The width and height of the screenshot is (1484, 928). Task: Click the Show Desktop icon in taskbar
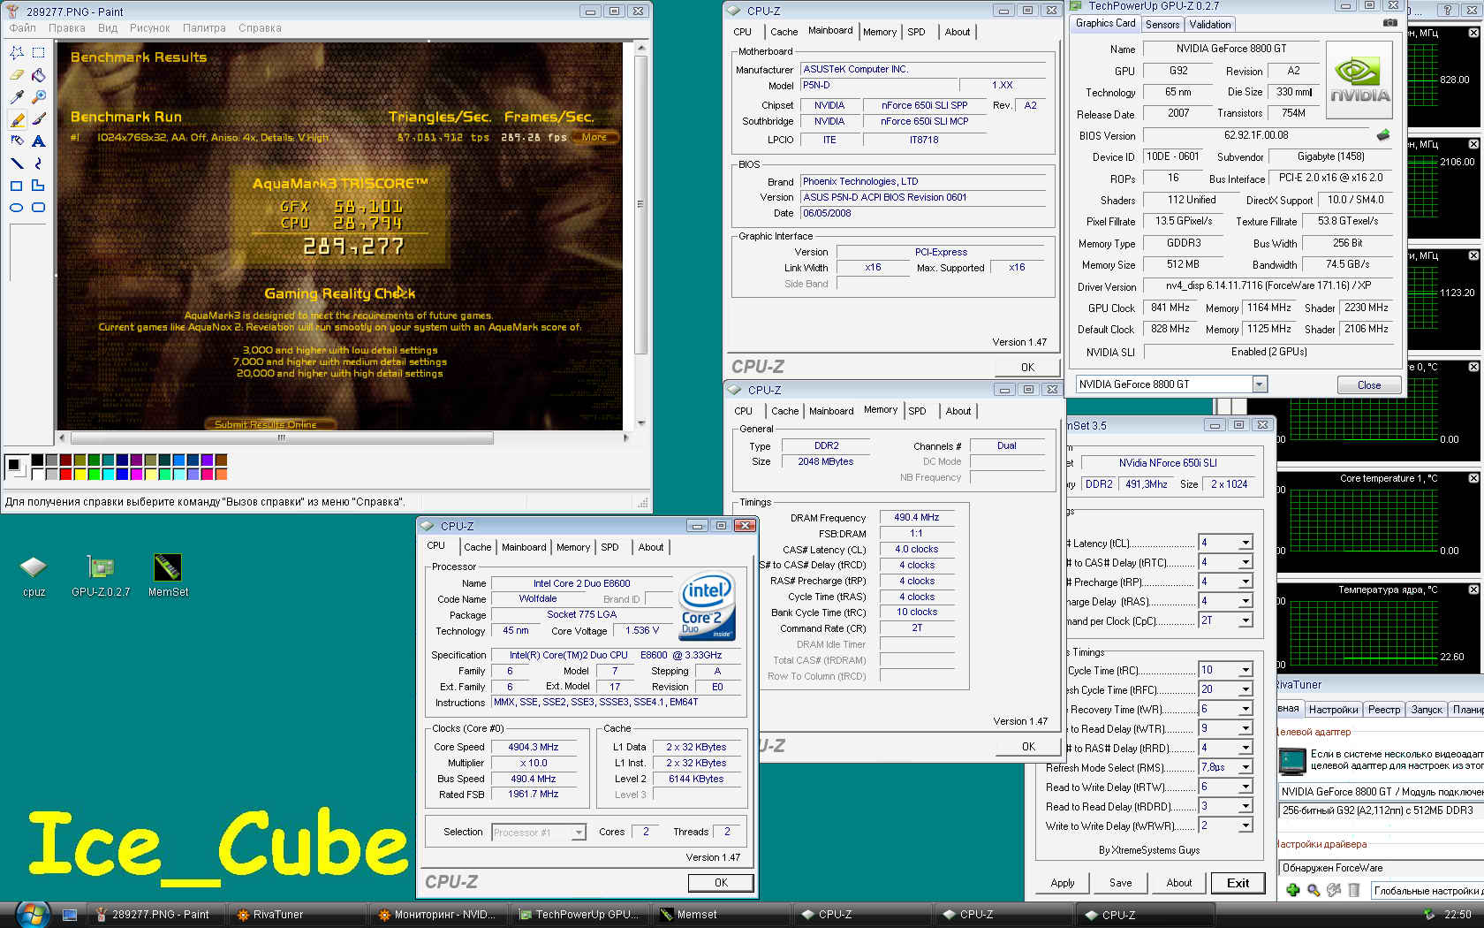click(70, 915)
